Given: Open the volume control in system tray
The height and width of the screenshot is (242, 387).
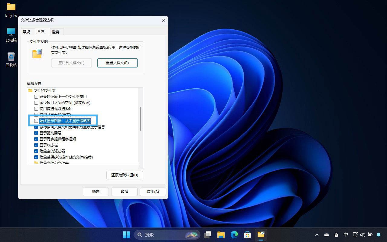Looking at the screenshot, I should [x=363, y=235].
